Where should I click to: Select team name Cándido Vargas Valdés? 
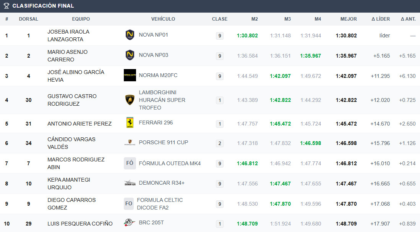pyautogui.click(x=71, y=143)
